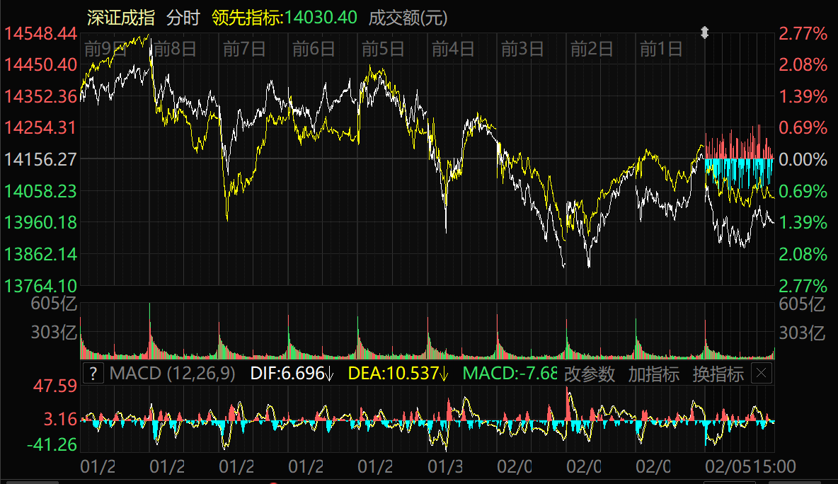Select the 分时 chart mode label

click(183, 18)
